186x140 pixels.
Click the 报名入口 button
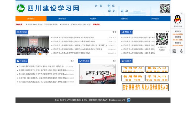click(157, 69)
